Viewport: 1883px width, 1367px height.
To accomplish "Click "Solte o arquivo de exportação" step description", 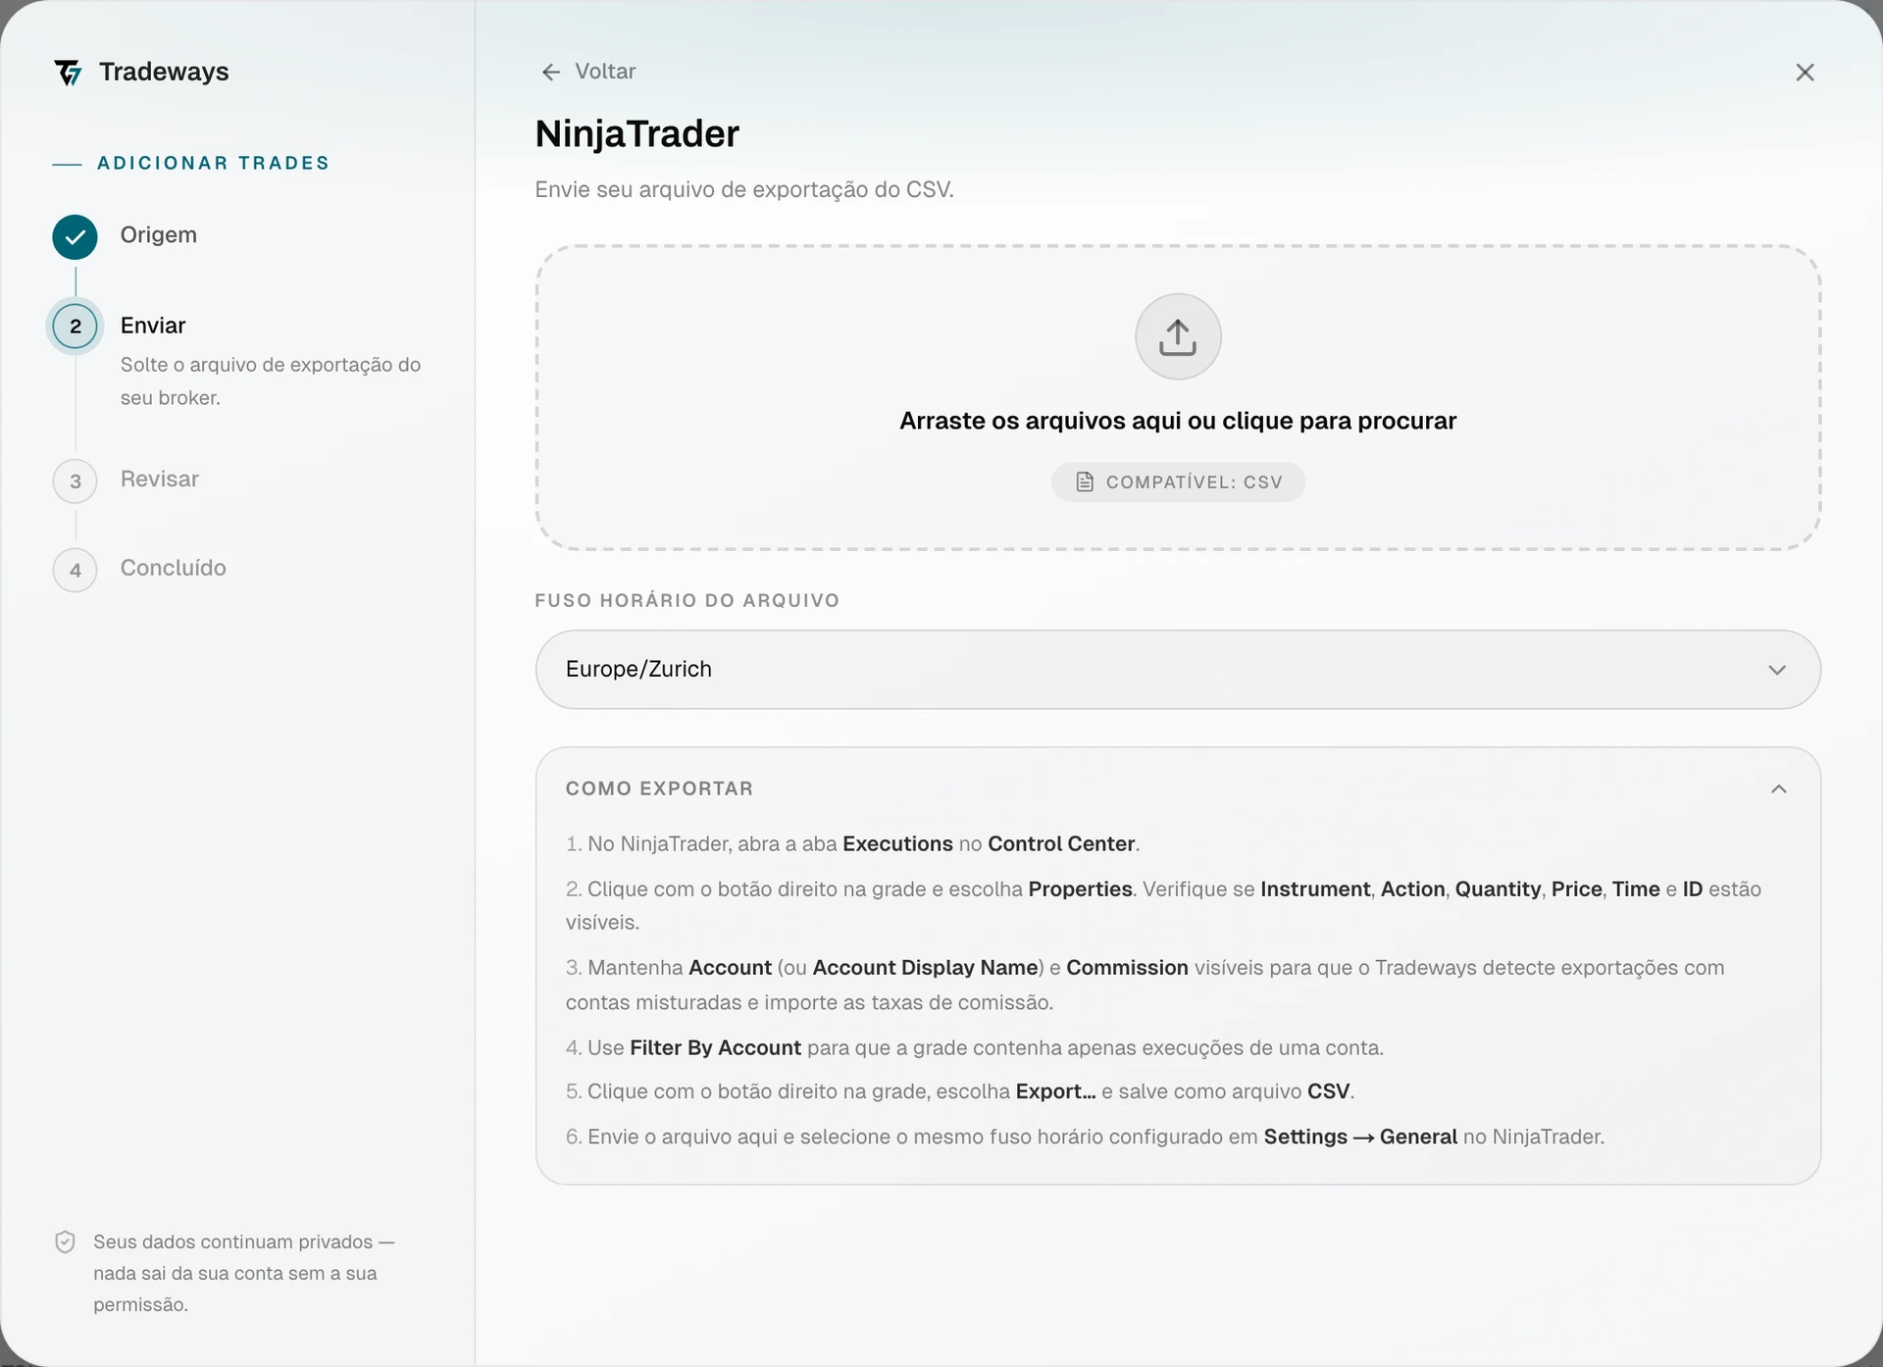I will point(271,381).
